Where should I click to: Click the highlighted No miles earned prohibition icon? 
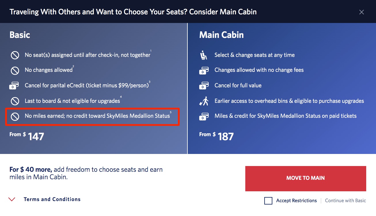[15, 116]
